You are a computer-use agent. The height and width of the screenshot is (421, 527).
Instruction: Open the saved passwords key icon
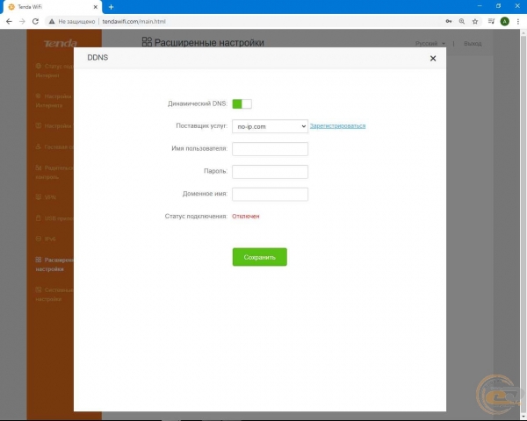[449, 21]
